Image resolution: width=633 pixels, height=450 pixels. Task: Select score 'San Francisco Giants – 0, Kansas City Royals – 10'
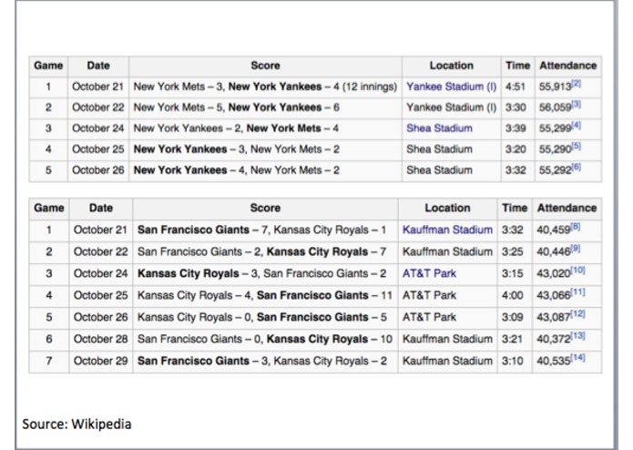[265, 339]
